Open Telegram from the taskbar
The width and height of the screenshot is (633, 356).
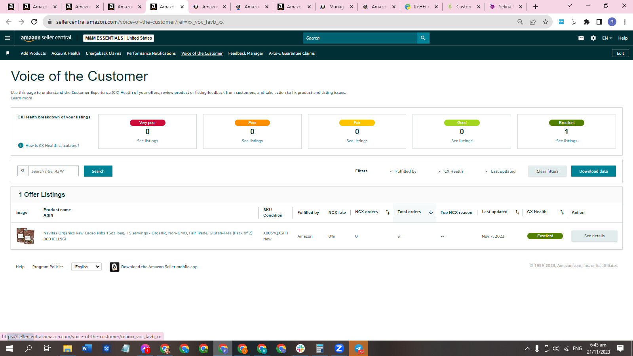tap(359, 348)
